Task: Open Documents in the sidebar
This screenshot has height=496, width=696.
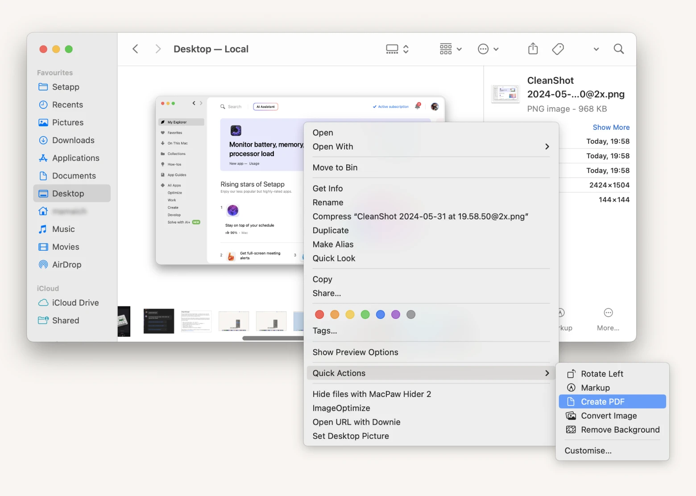Action: [x=71, y=176]
